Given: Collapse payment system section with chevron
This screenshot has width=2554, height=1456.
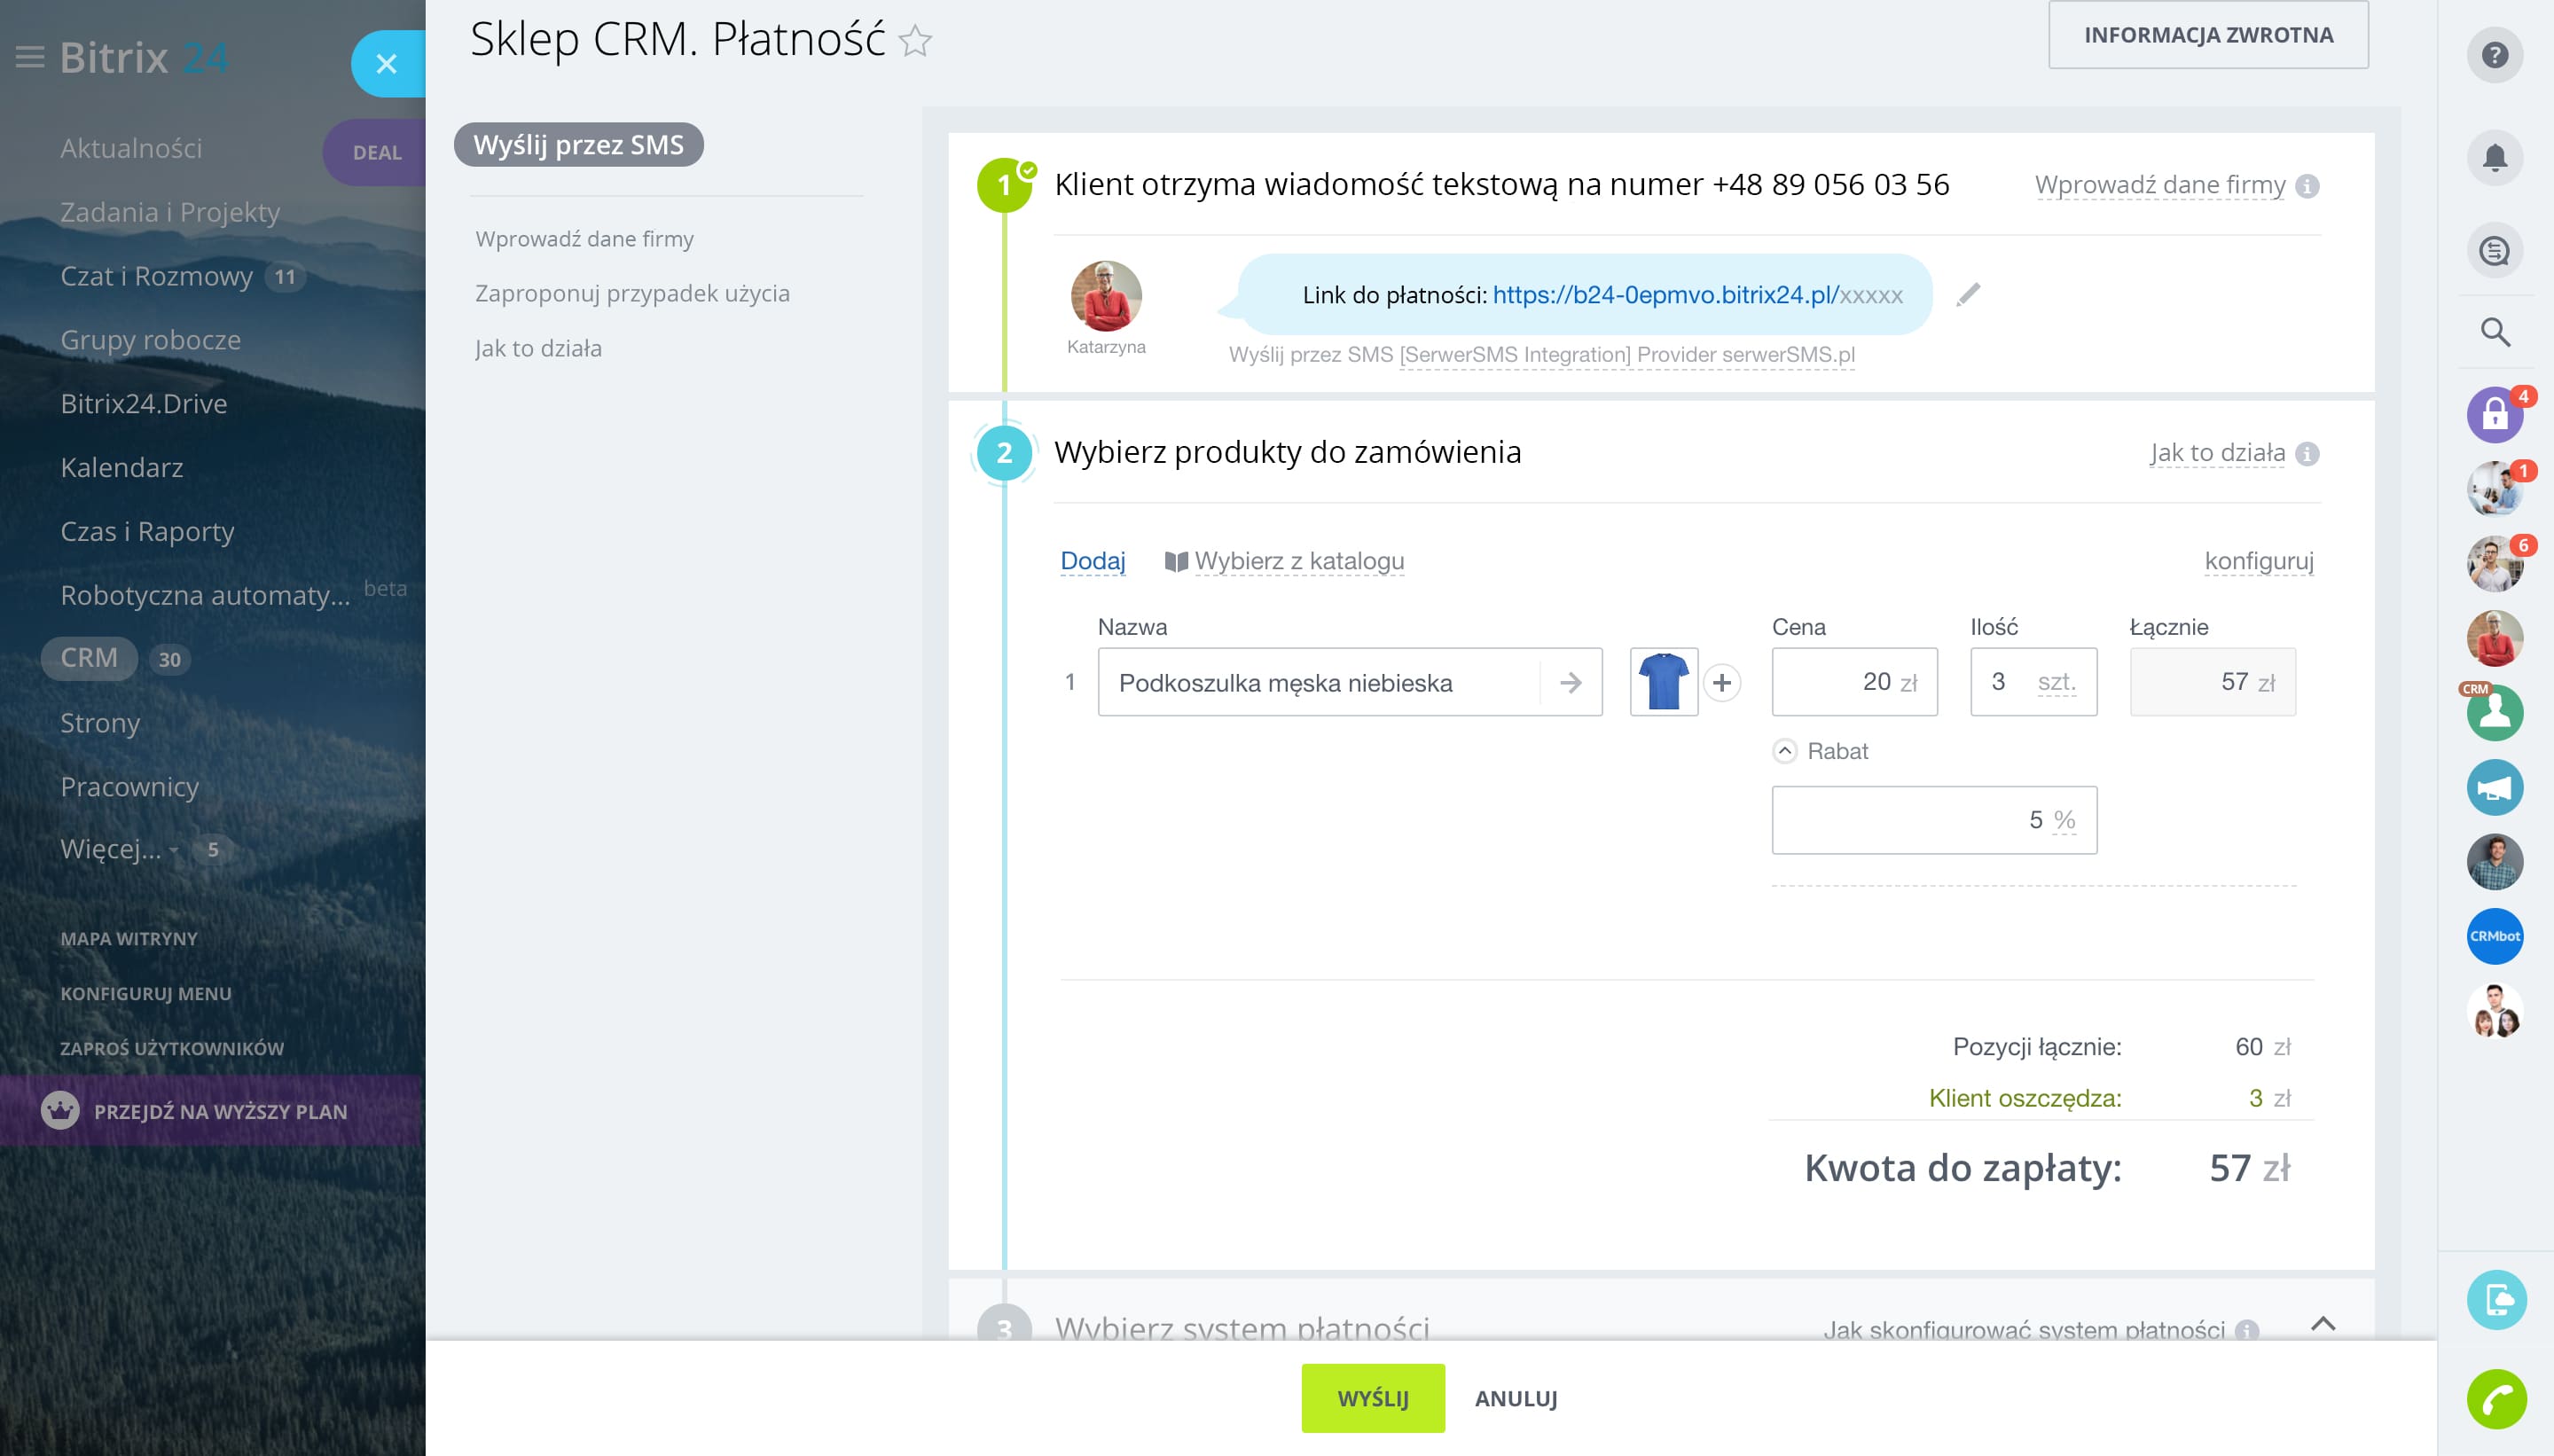Looking at the screenshot, I should (x=2322, y=1324).
